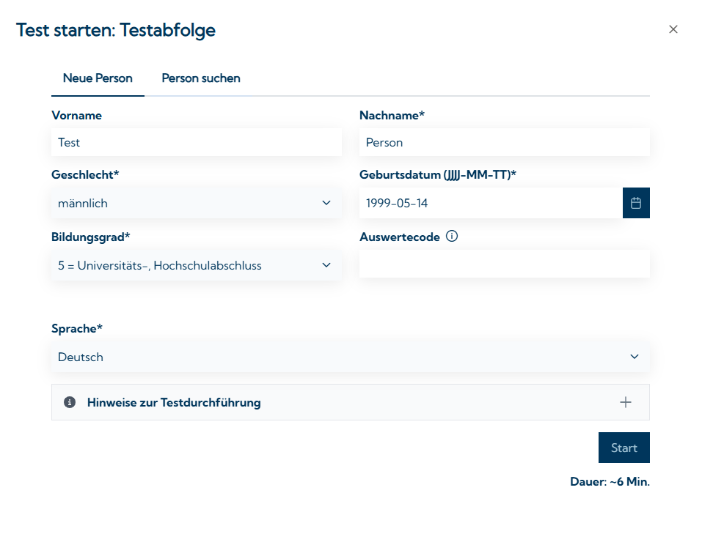Switch to the Person suchen tab
Viewport: 702px width, 534px height.
coord(201,78)
